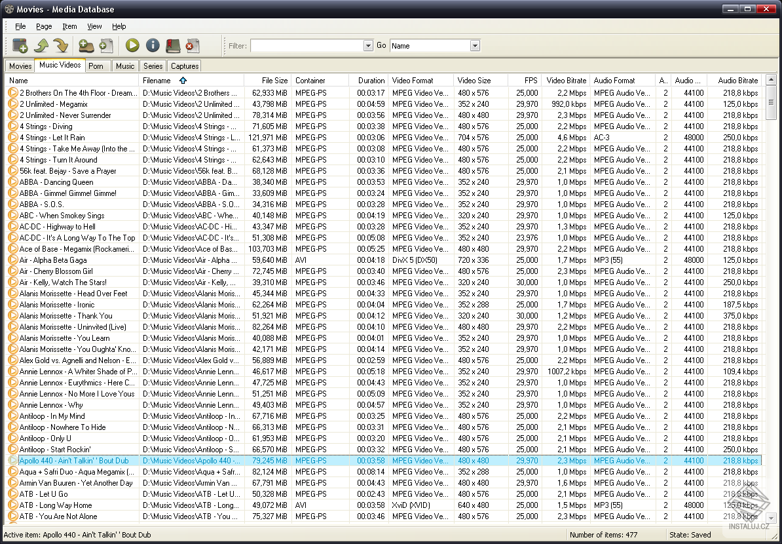The width and height of the screenshot is (782, 544).
Task: Click the orange folder icon beside Apollo 440
Action: coord(12,461)
